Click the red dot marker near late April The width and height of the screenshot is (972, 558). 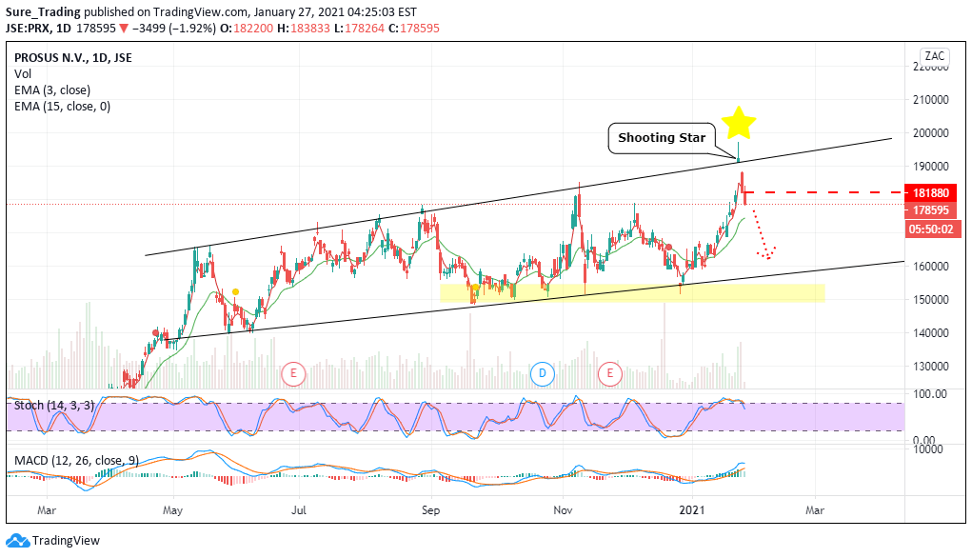155,333
